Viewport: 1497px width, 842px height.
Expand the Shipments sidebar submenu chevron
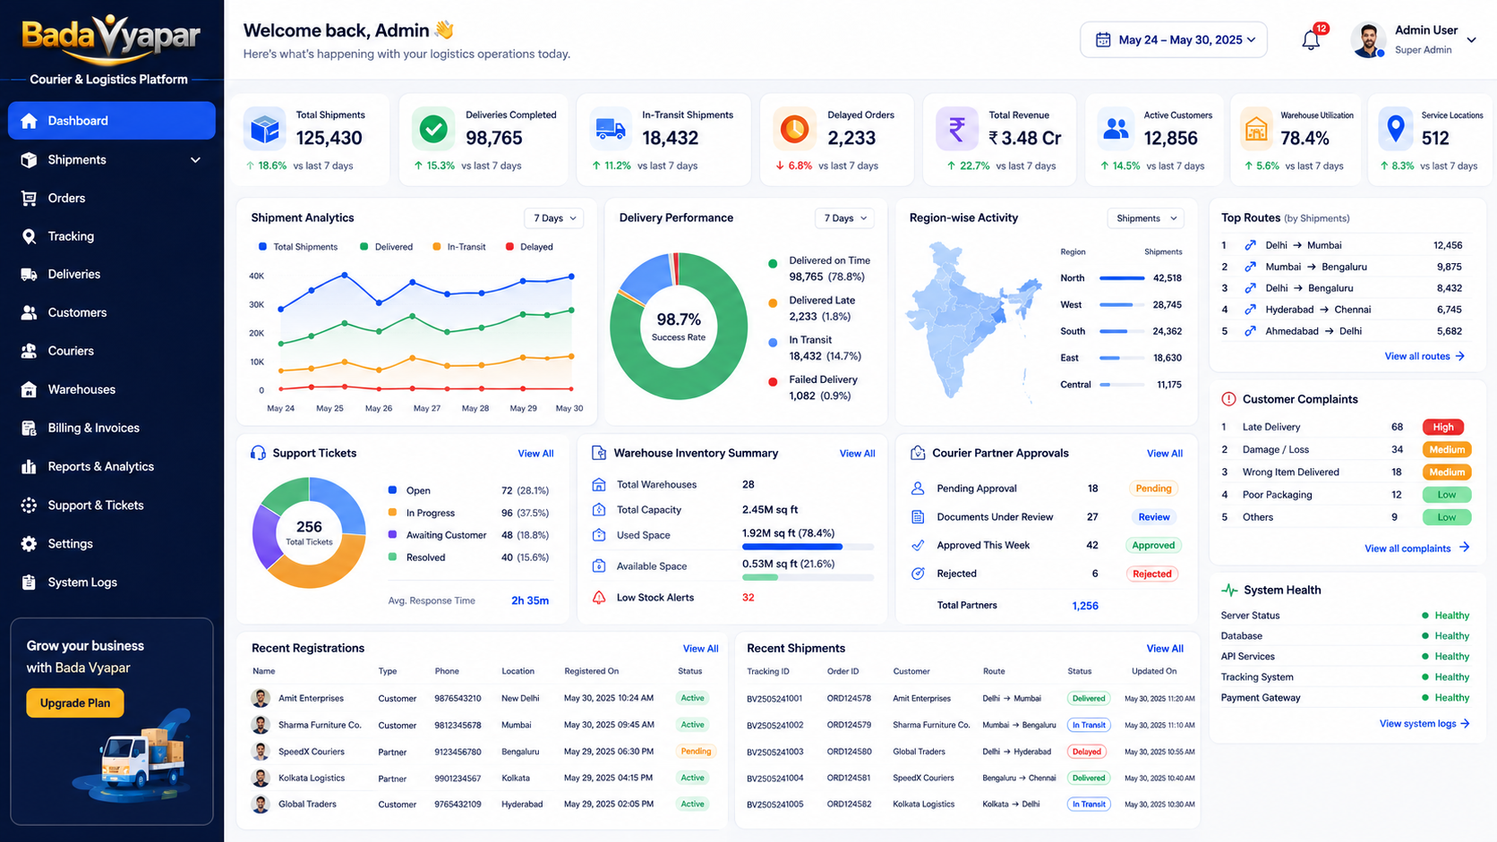[195, 160]
